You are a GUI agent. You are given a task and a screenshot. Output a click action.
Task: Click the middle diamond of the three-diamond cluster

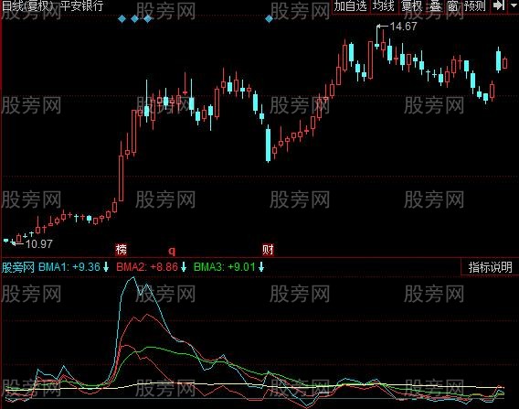tap(134, 19)
